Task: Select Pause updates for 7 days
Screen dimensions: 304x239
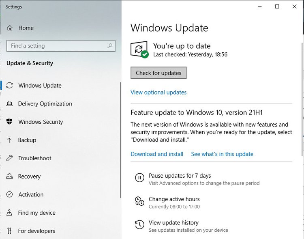Action: (180, 176)
